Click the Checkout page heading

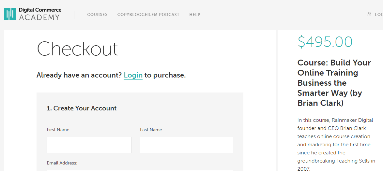pyautogui.click(x=77, y=49)
